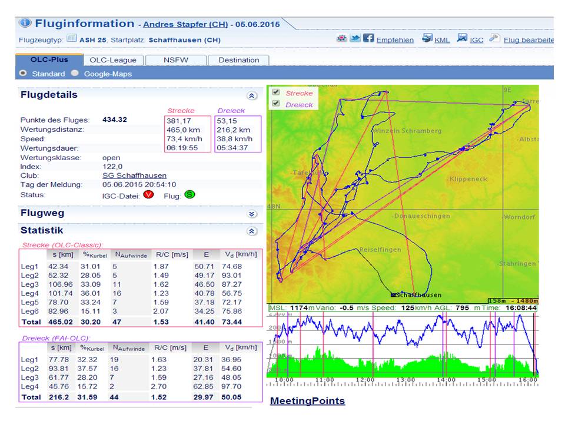Screen dimensions: 565x424
Task: Switch to the OLC-League tab
Action: (x=113, y=59)
